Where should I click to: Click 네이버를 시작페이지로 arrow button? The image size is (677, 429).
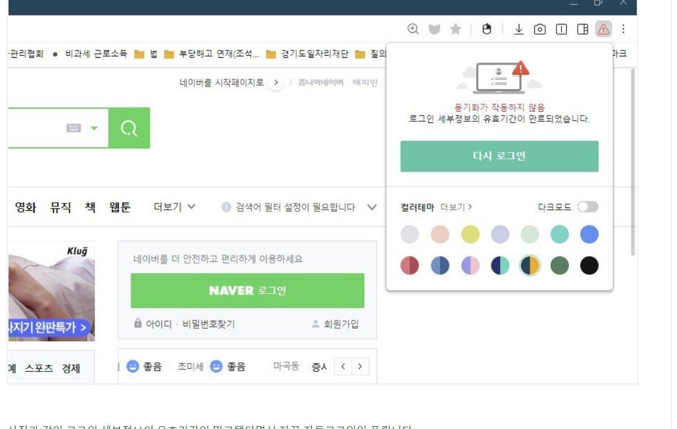pyautogui.click(x=276, y=82)
